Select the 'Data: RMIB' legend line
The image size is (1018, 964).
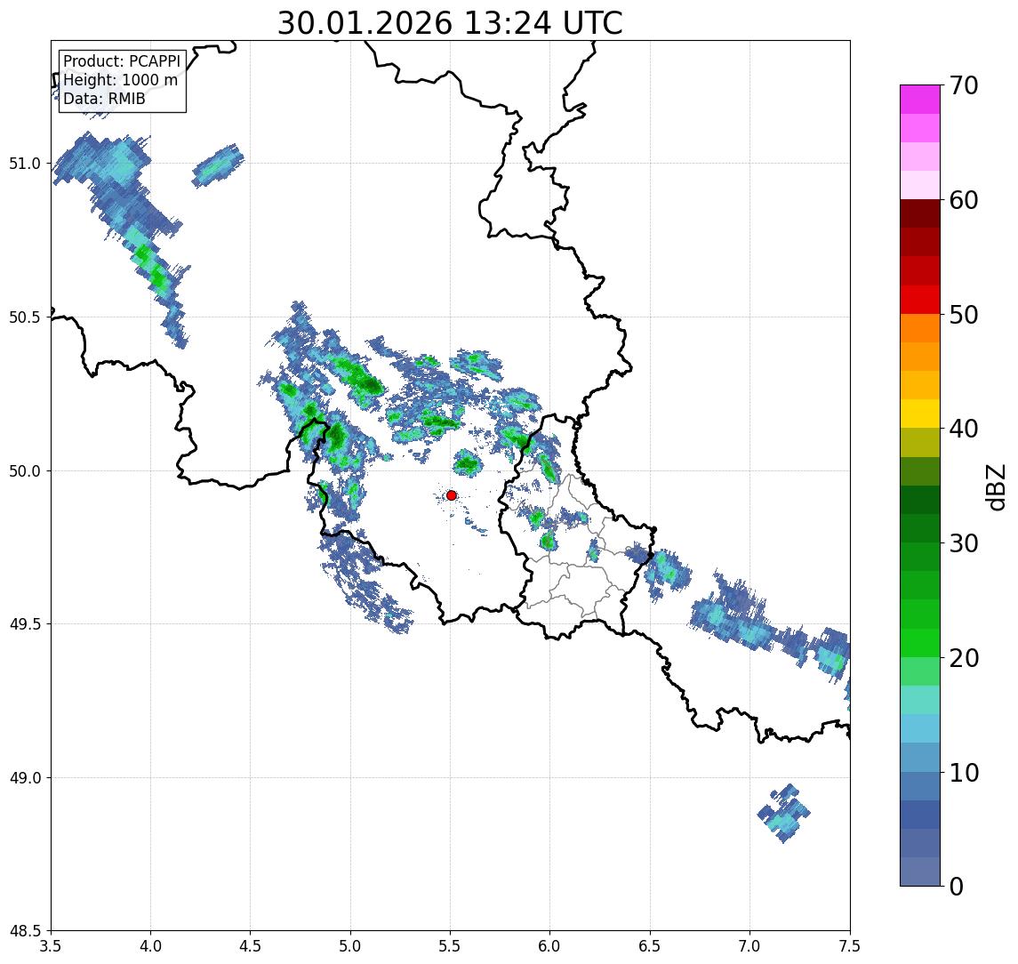point(104,99)
